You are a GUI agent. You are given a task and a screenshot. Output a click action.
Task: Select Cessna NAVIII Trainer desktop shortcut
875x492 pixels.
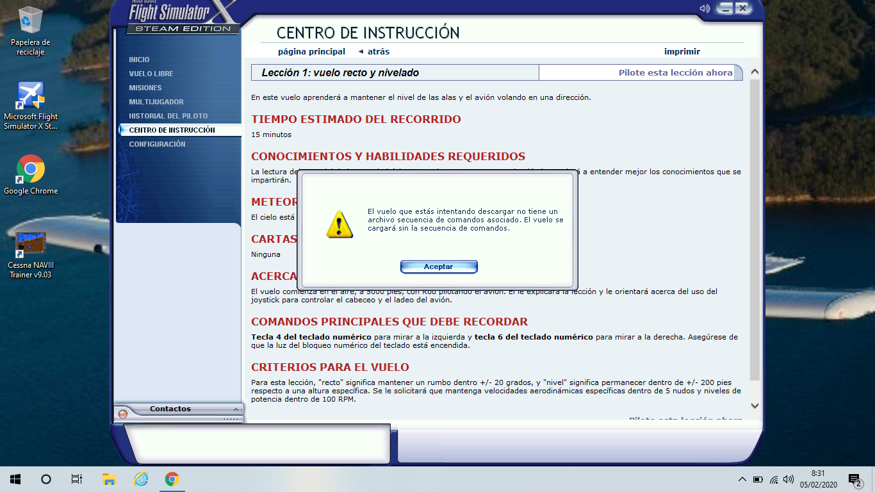tap(31, 255)
